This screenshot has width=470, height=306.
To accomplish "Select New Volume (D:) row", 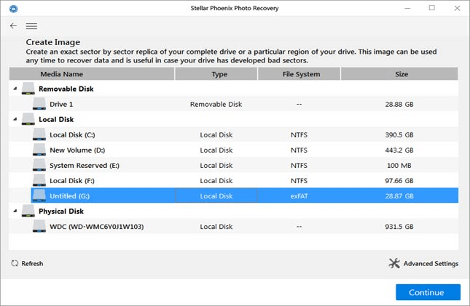I will (233, 150).
